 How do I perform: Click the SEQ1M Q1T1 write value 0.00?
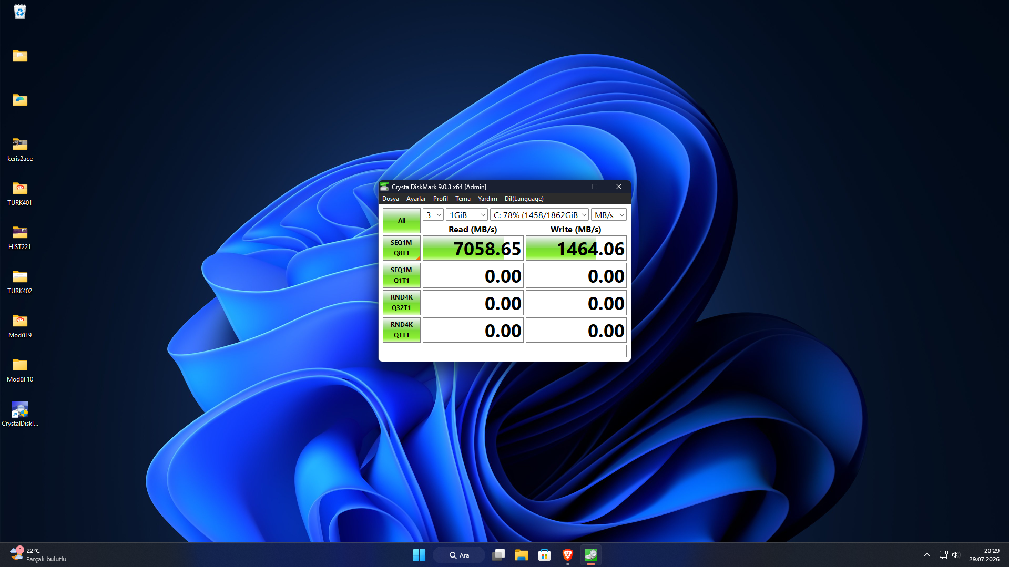(576, 275)
